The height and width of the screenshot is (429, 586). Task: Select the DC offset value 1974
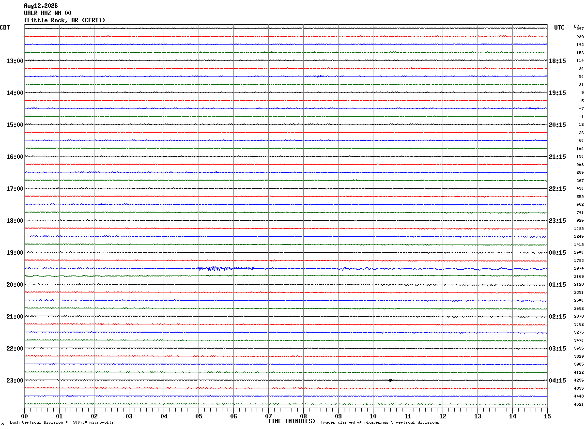pyautogui.click(x=579, y=269)
